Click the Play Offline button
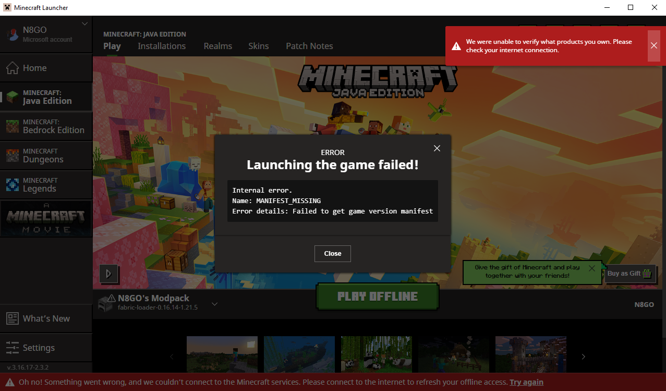Image resolution: width=666 pixels, height=391 pixels. pos(378,297)
